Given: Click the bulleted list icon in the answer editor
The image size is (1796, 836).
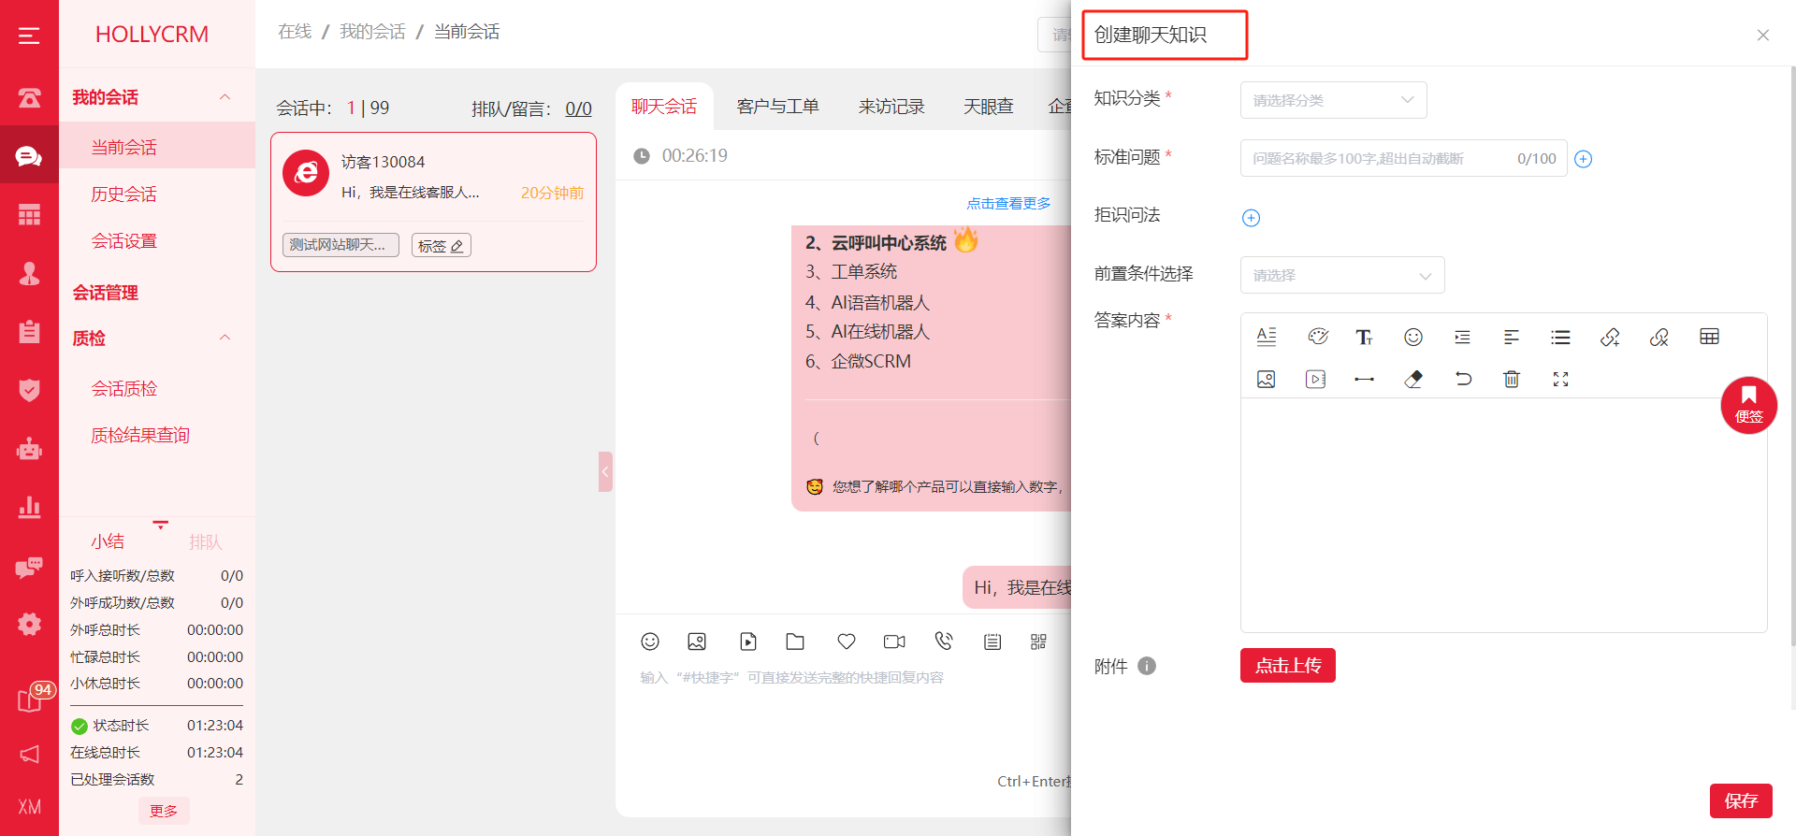Looking at the screenshot, I should pos(1560,337).
